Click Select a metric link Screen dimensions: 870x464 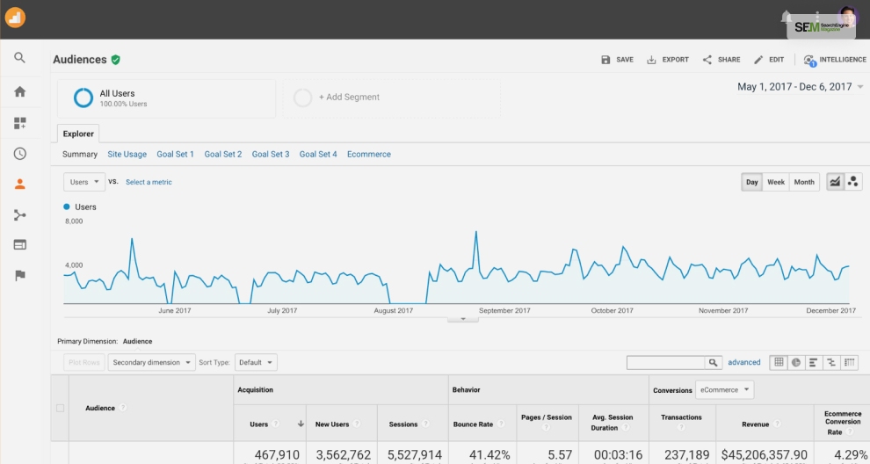[149, 182]
